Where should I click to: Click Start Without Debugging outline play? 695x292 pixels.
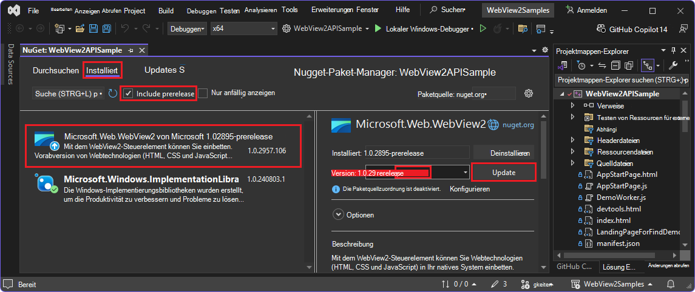[x=483, y=28]
